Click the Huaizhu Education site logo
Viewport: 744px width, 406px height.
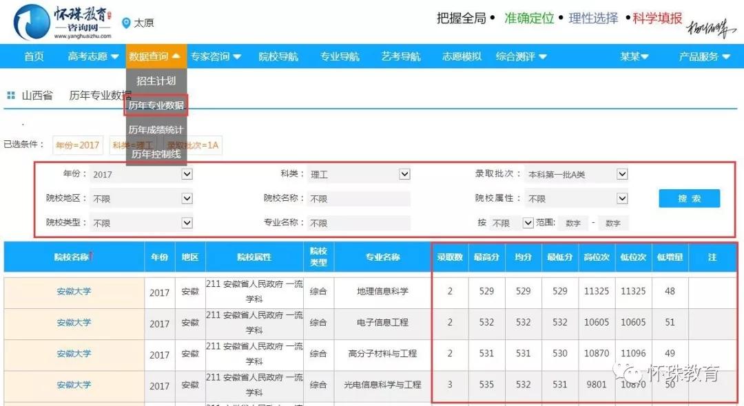pos(62,22)
